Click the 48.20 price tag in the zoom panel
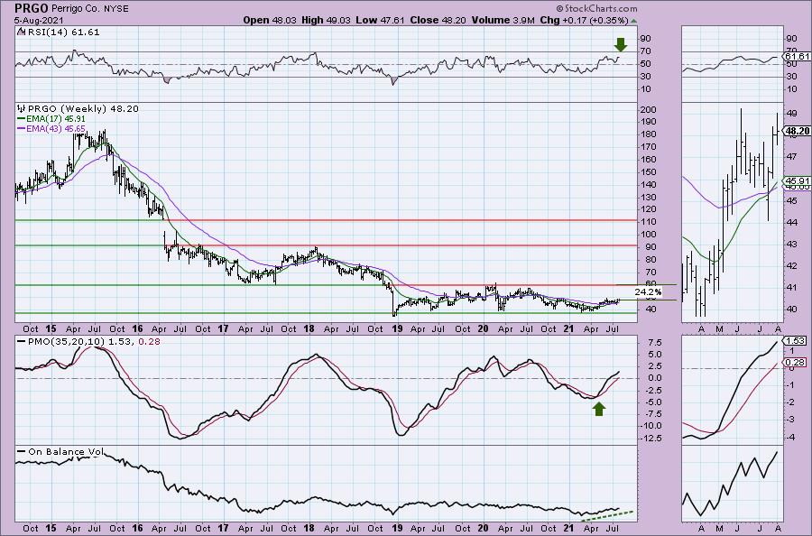 click(x=798, y=132)
